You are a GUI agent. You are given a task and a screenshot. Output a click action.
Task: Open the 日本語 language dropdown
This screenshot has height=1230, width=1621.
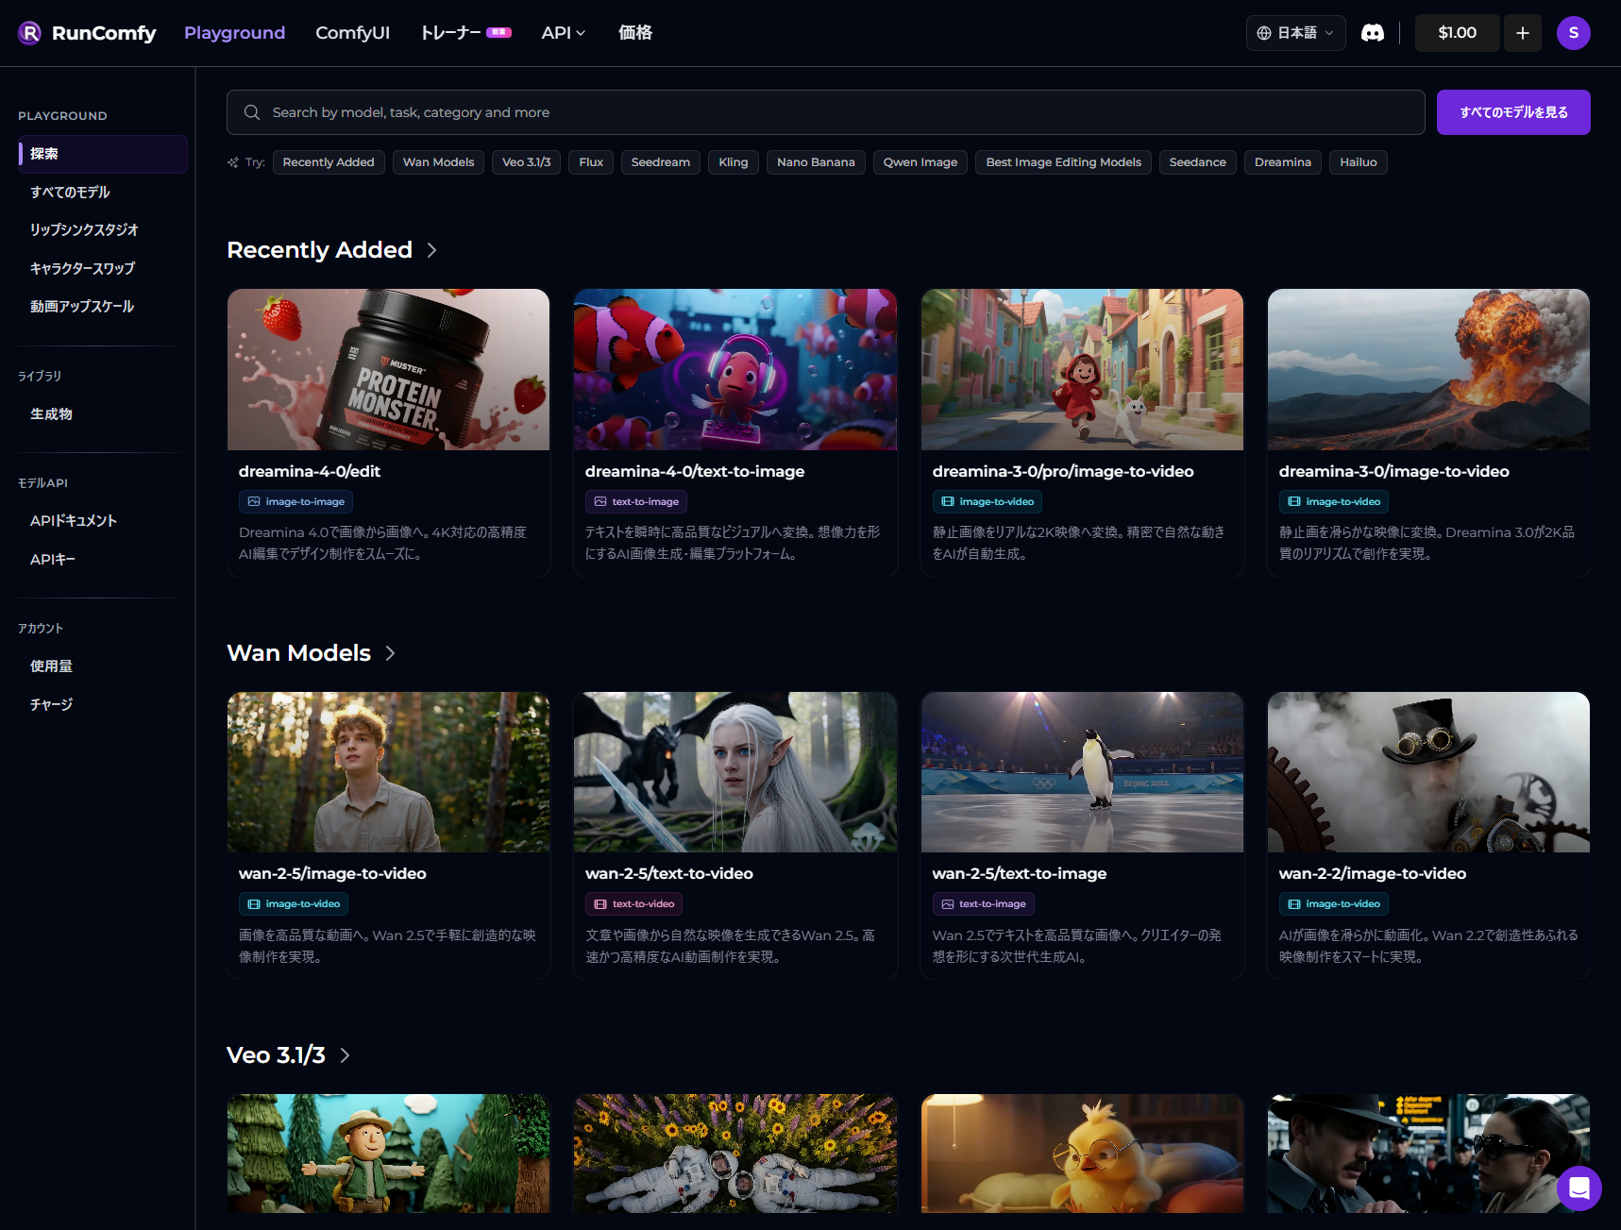[x=1295, y=33]
